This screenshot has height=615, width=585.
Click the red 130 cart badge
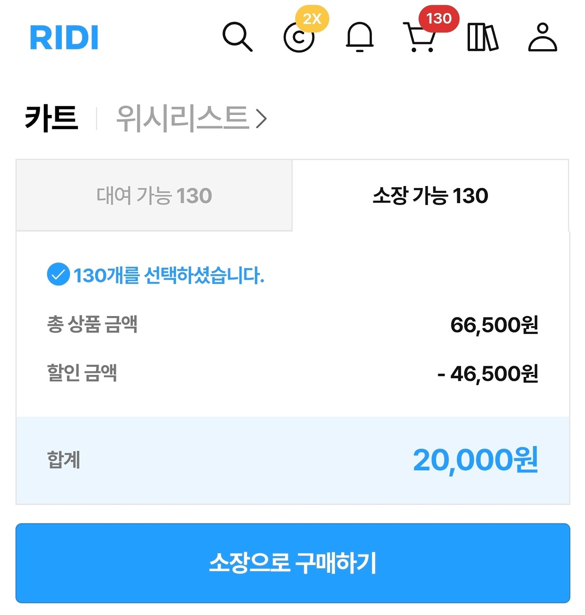(x=439, y=19)
